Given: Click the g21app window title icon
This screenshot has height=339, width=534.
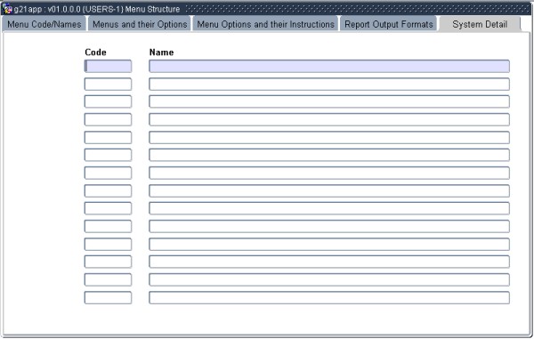Looking at the screenshot, I should [7, 9].
